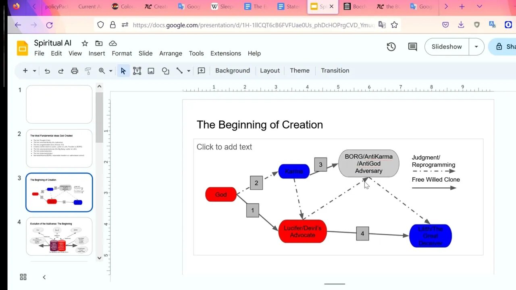516x290 pixels.
Task: Open the Extensions menu
Action: pos(226,53)
